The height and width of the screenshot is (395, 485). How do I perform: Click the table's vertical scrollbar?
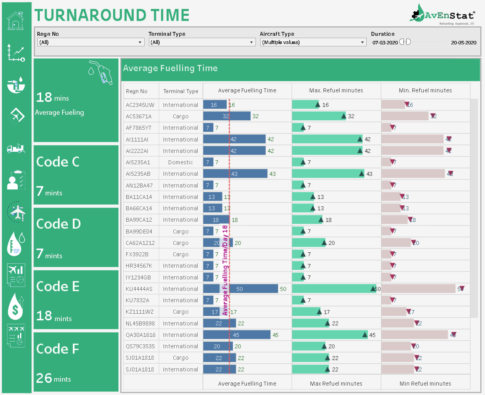click(474, 208)
